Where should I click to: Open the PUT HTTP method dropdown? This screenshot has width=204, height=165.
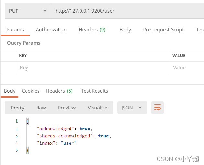[x=28, y=11]
